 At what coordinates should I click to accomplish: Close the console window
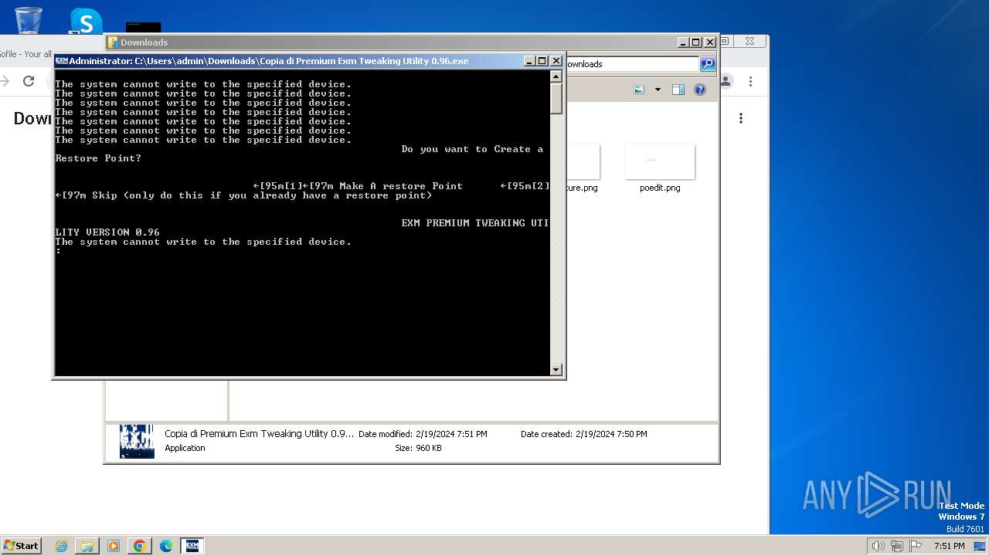(x=556, y=61)
